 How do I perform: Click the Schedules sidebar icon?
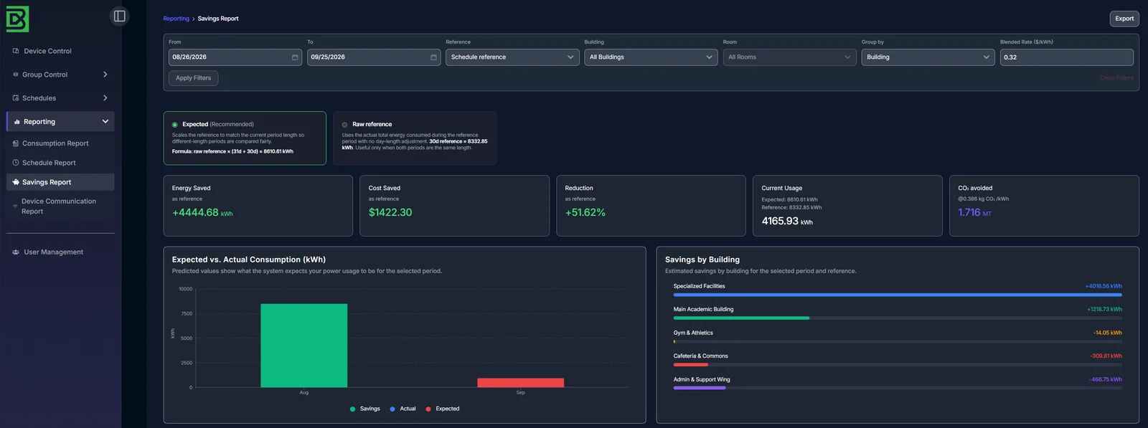tap(16, 98)
